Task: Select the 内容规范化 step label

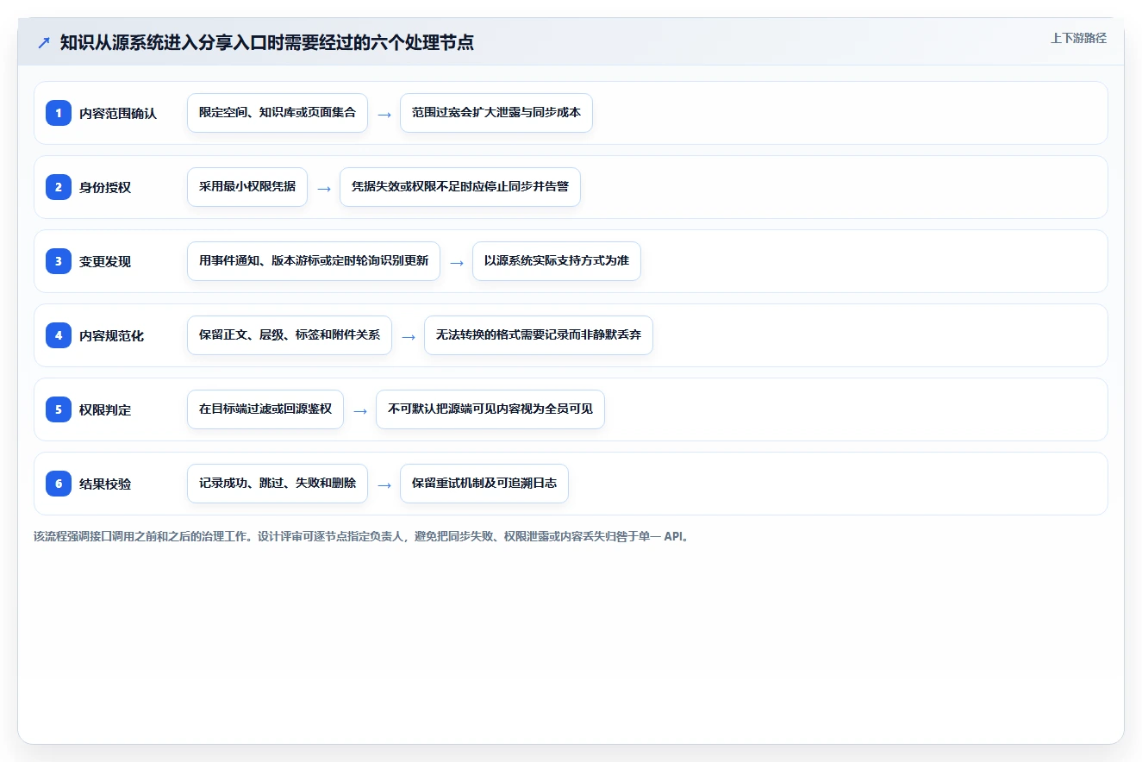Action: pos(112,335)
